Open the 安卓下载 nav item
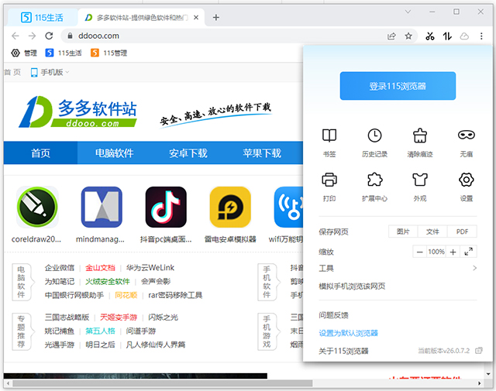Viewport: 496px width, 391px height. (188, 153)
